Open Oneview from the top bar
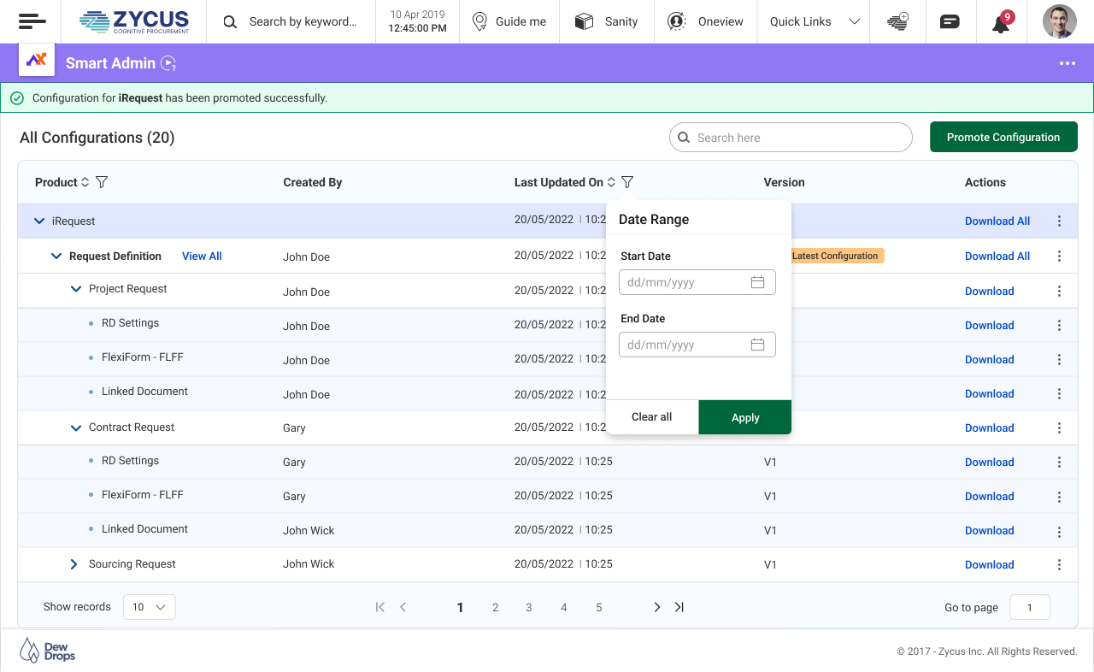The width and height of the screenshot is (1094, 672). click(x=705, y=21)
